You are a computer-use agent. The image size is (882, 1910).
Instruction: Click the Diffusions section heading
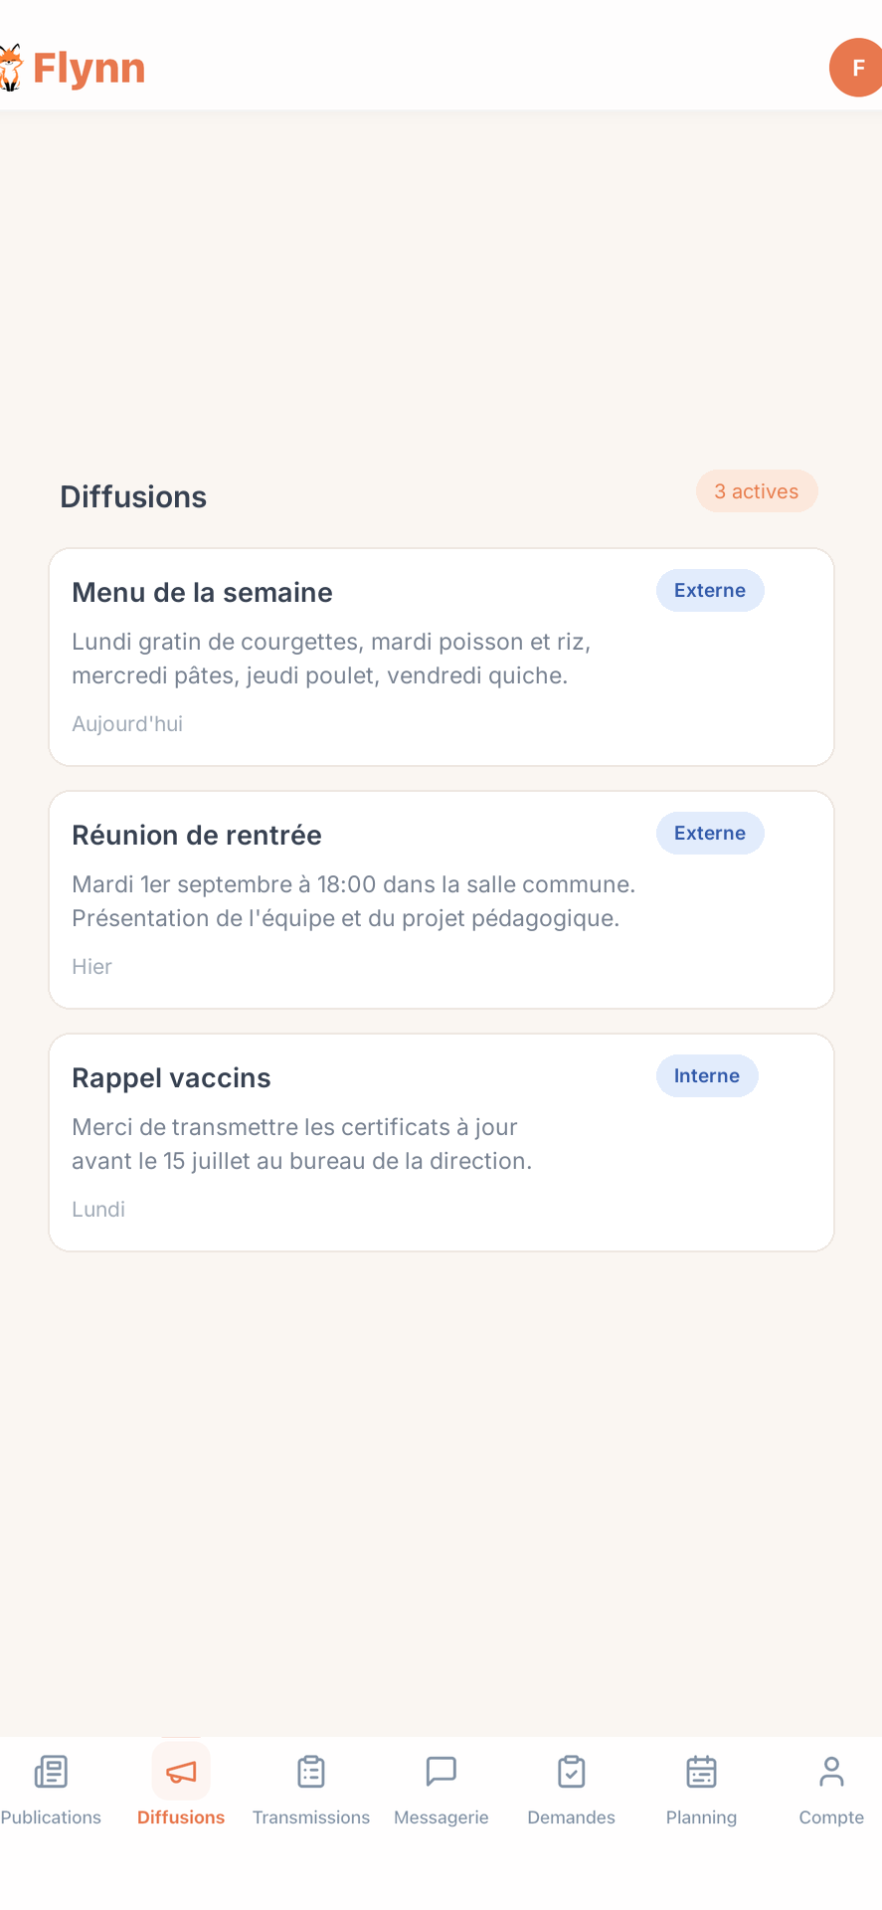[x=133, y=496]
